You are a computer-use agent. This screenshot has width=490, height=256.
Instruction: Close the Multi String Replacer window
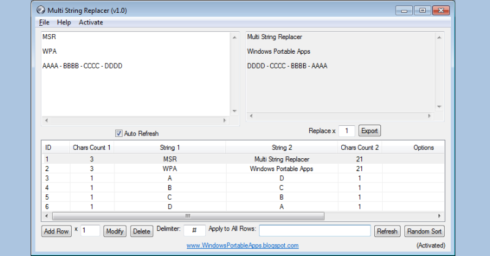440,10
